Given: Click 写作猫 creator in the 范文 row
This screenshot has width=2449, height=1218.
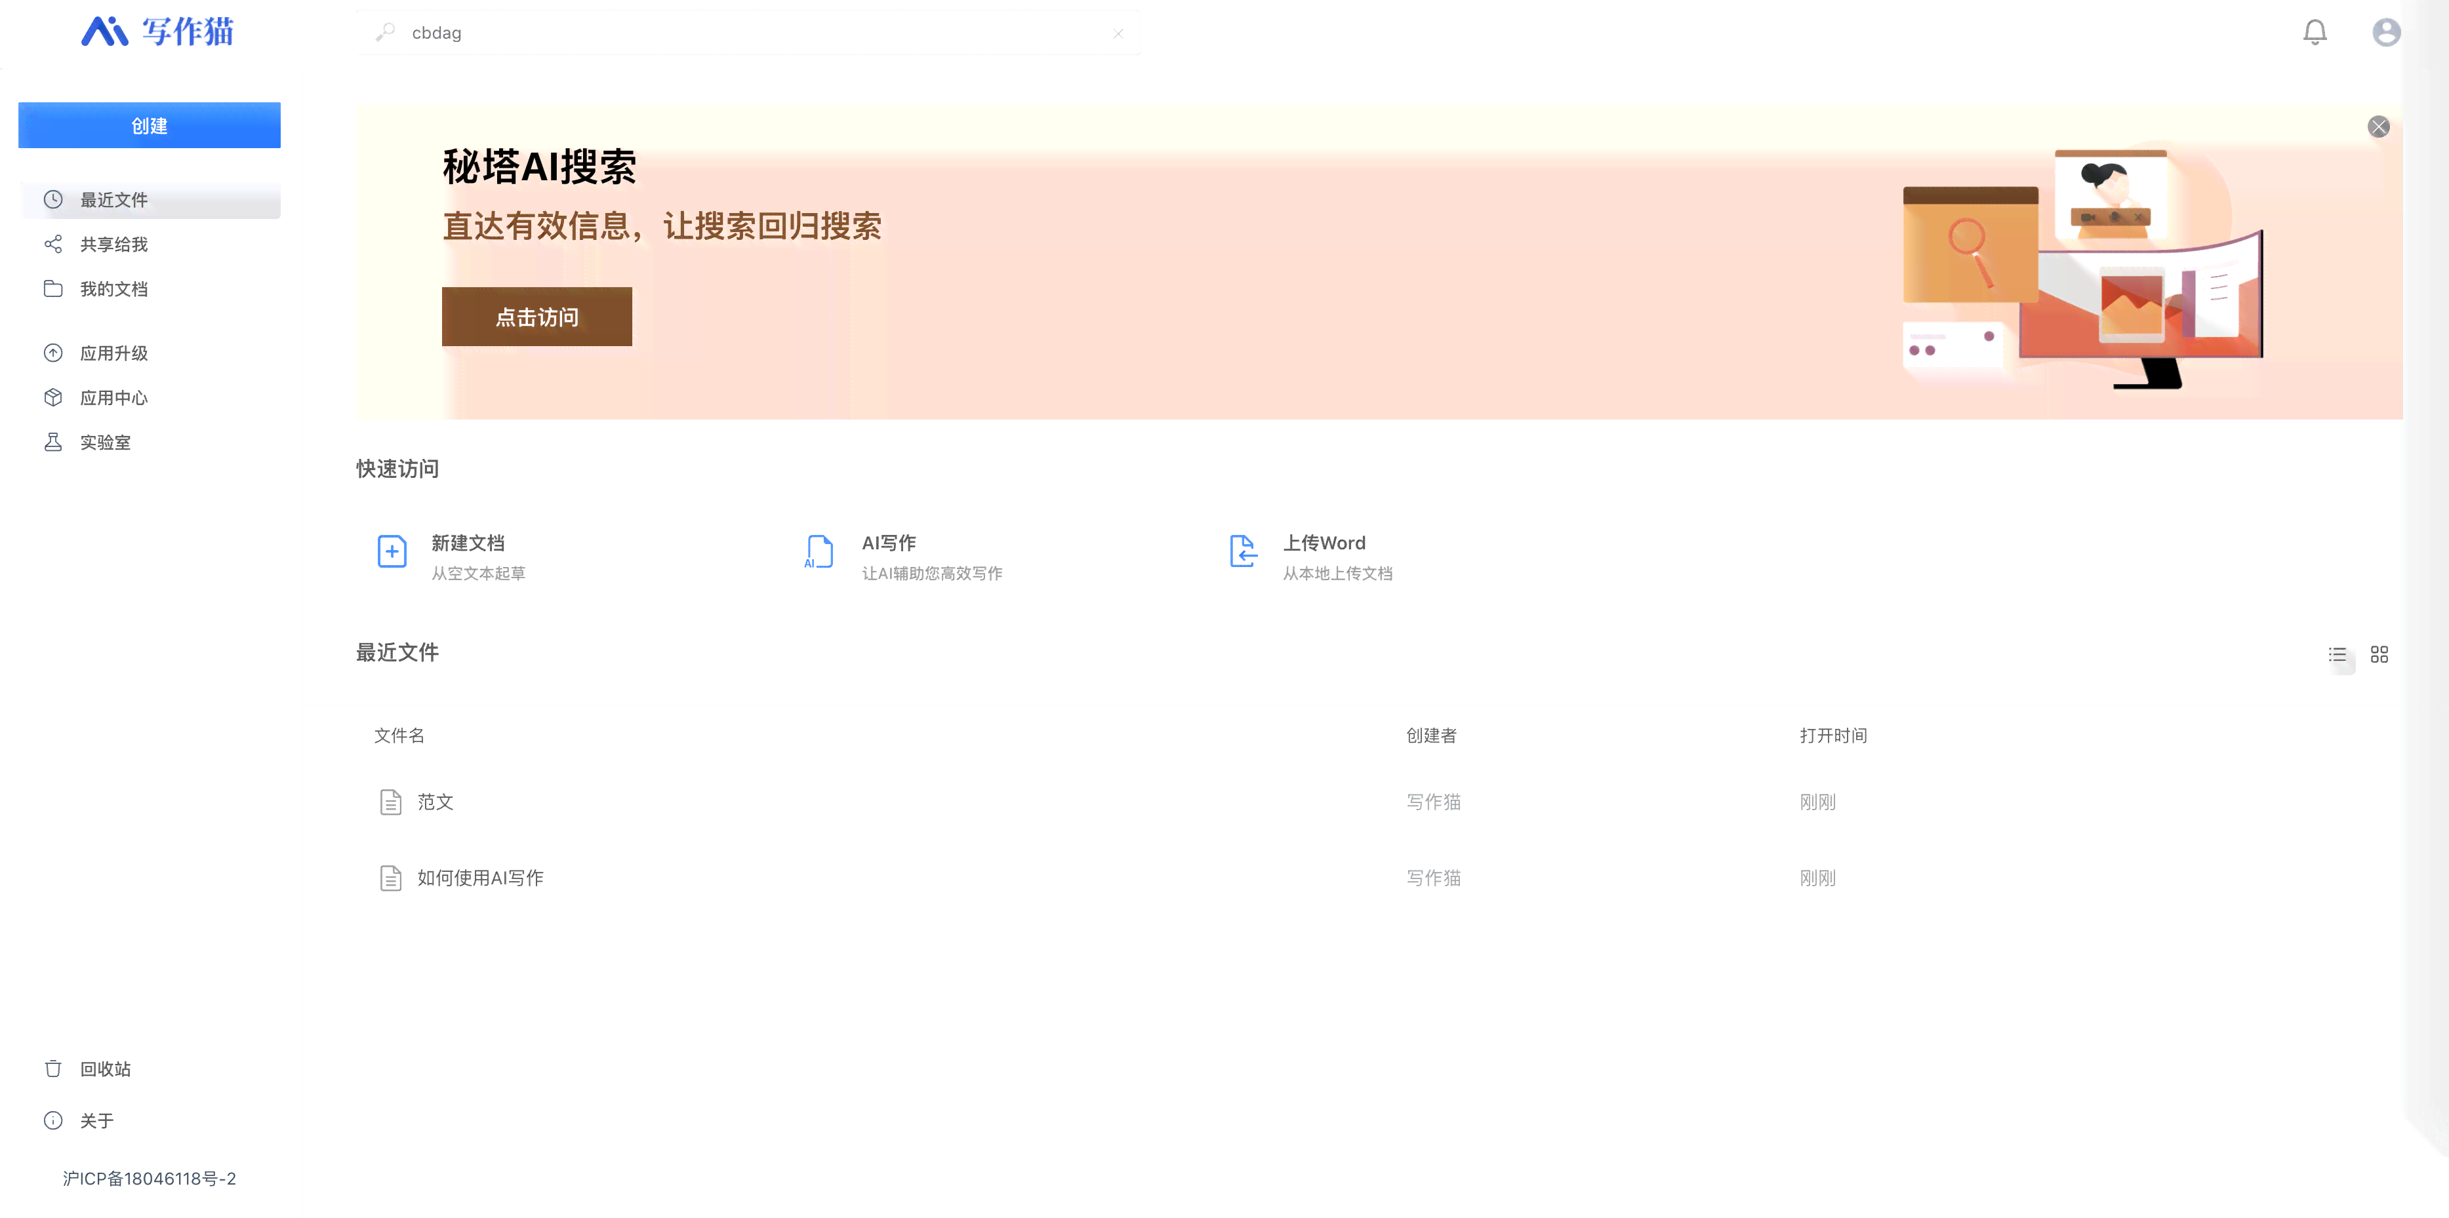Looking at the screenshot, I should [1434, 802].
